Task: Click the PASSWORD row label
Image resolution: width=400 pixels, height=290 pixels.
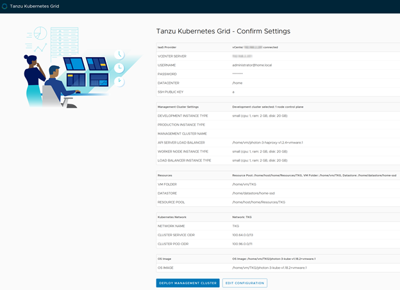Action: point(167,74)
